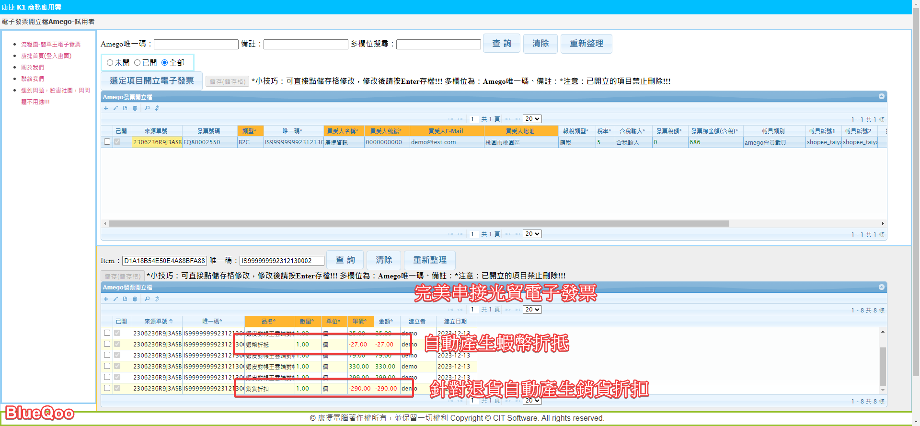Click the 發票號碼 column header
The width and height of the screenshot is (920, 426).
click(x=209, y=131)
